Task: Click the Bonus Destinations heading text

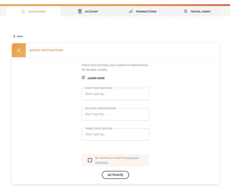Action: [46, 50]
